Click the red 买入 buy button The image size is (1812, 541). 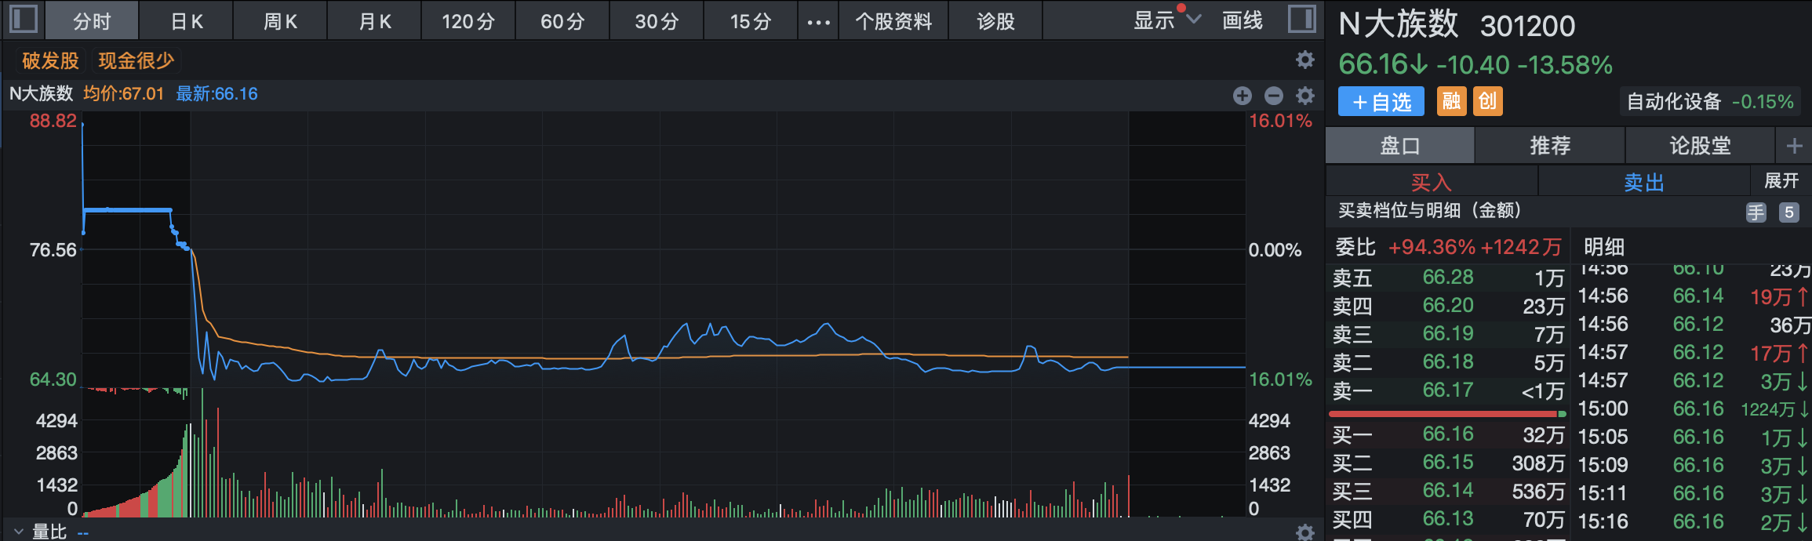pos(1432,182)
